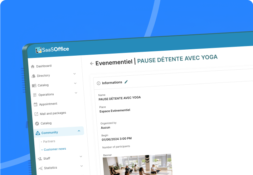Expand the book Catalog menu chevron

(75, 83)
